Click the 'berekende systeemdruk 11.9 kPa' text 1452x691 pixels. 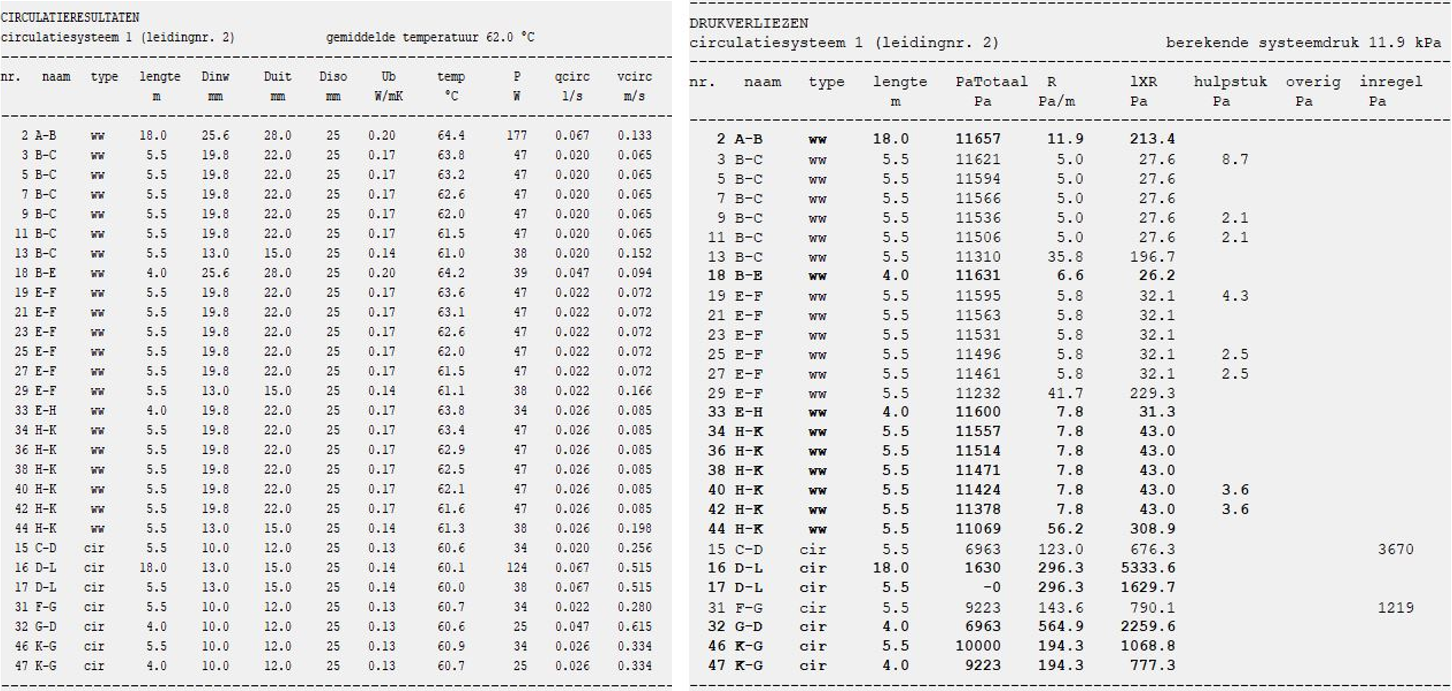(1303, 43)
